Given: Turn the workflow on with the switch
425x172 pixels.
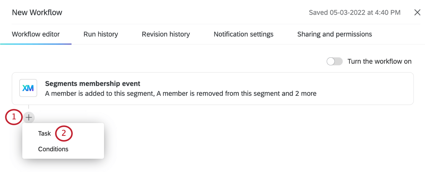Looking at the screenshot, I should point(334,61).
